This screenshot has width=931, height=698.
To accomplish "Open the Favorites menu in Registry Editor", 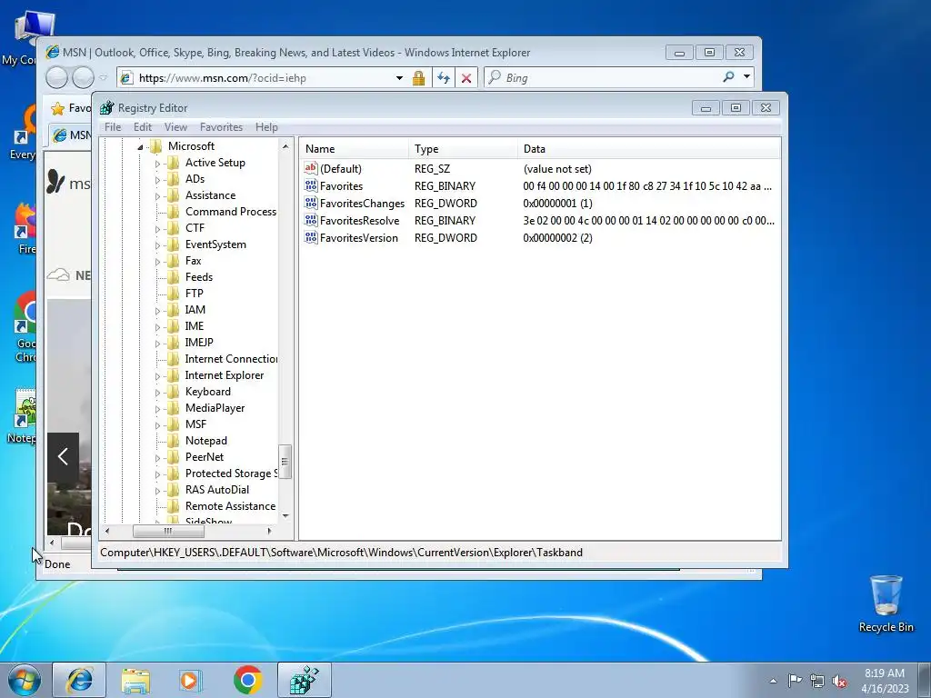I will click(x=221, y=127).
